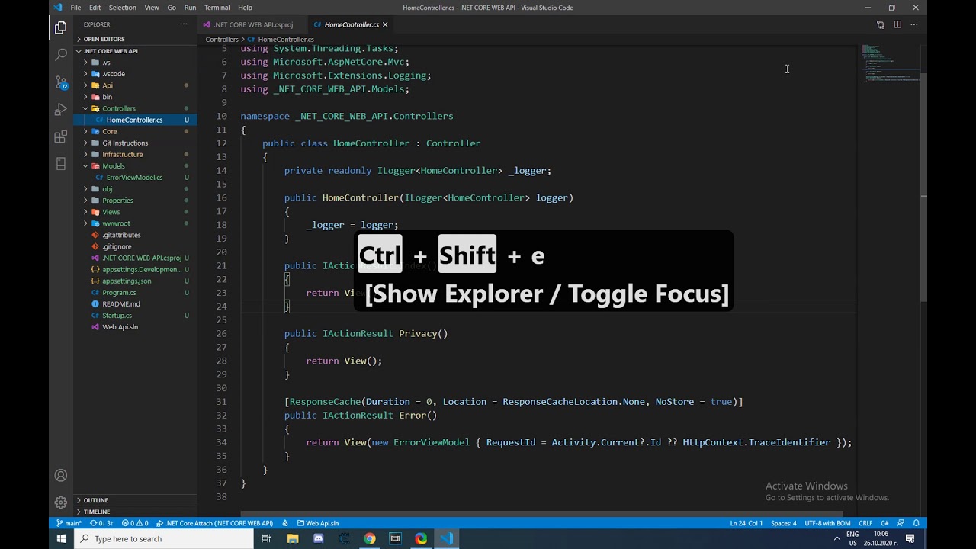
Task: Click .NET Core Attach debug launcher
Action: click(x=215, y=523)
